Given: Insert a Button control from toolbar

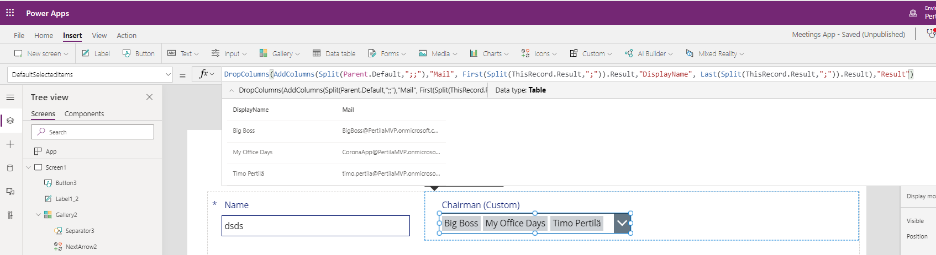Looking at the screenshot, I should (x=139, y=53).
